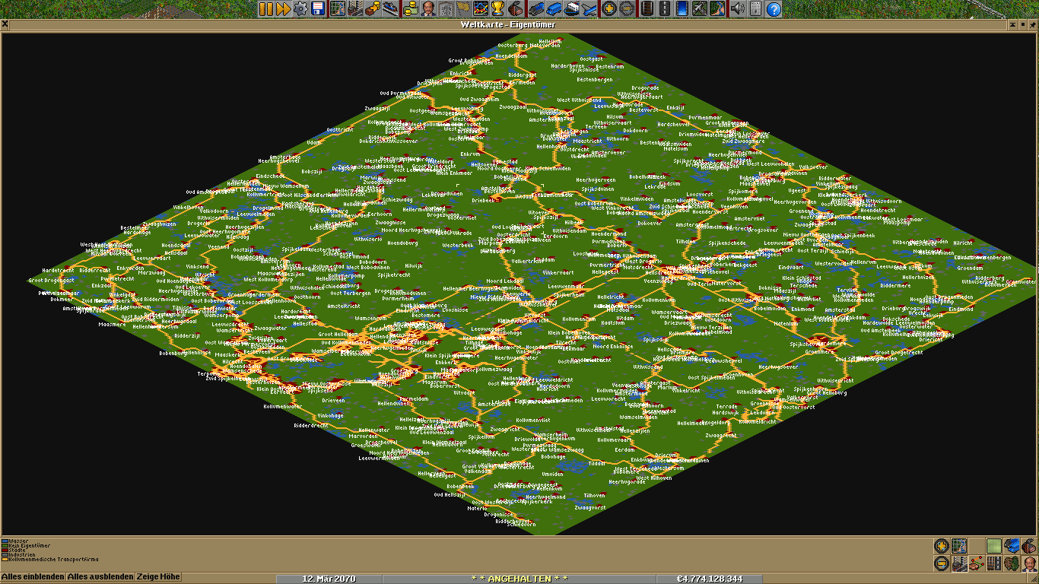Open game options gear icon
The width and height of the screenshot is (1039, 584).
pyautogui.click(x=300, y=9)
